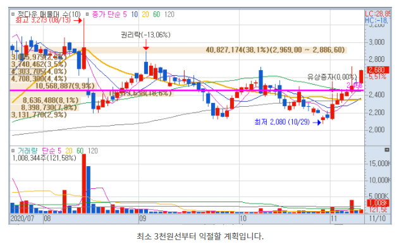Click the 2,800 price axis label
404x247 pixels.
(x=376, y=59)
